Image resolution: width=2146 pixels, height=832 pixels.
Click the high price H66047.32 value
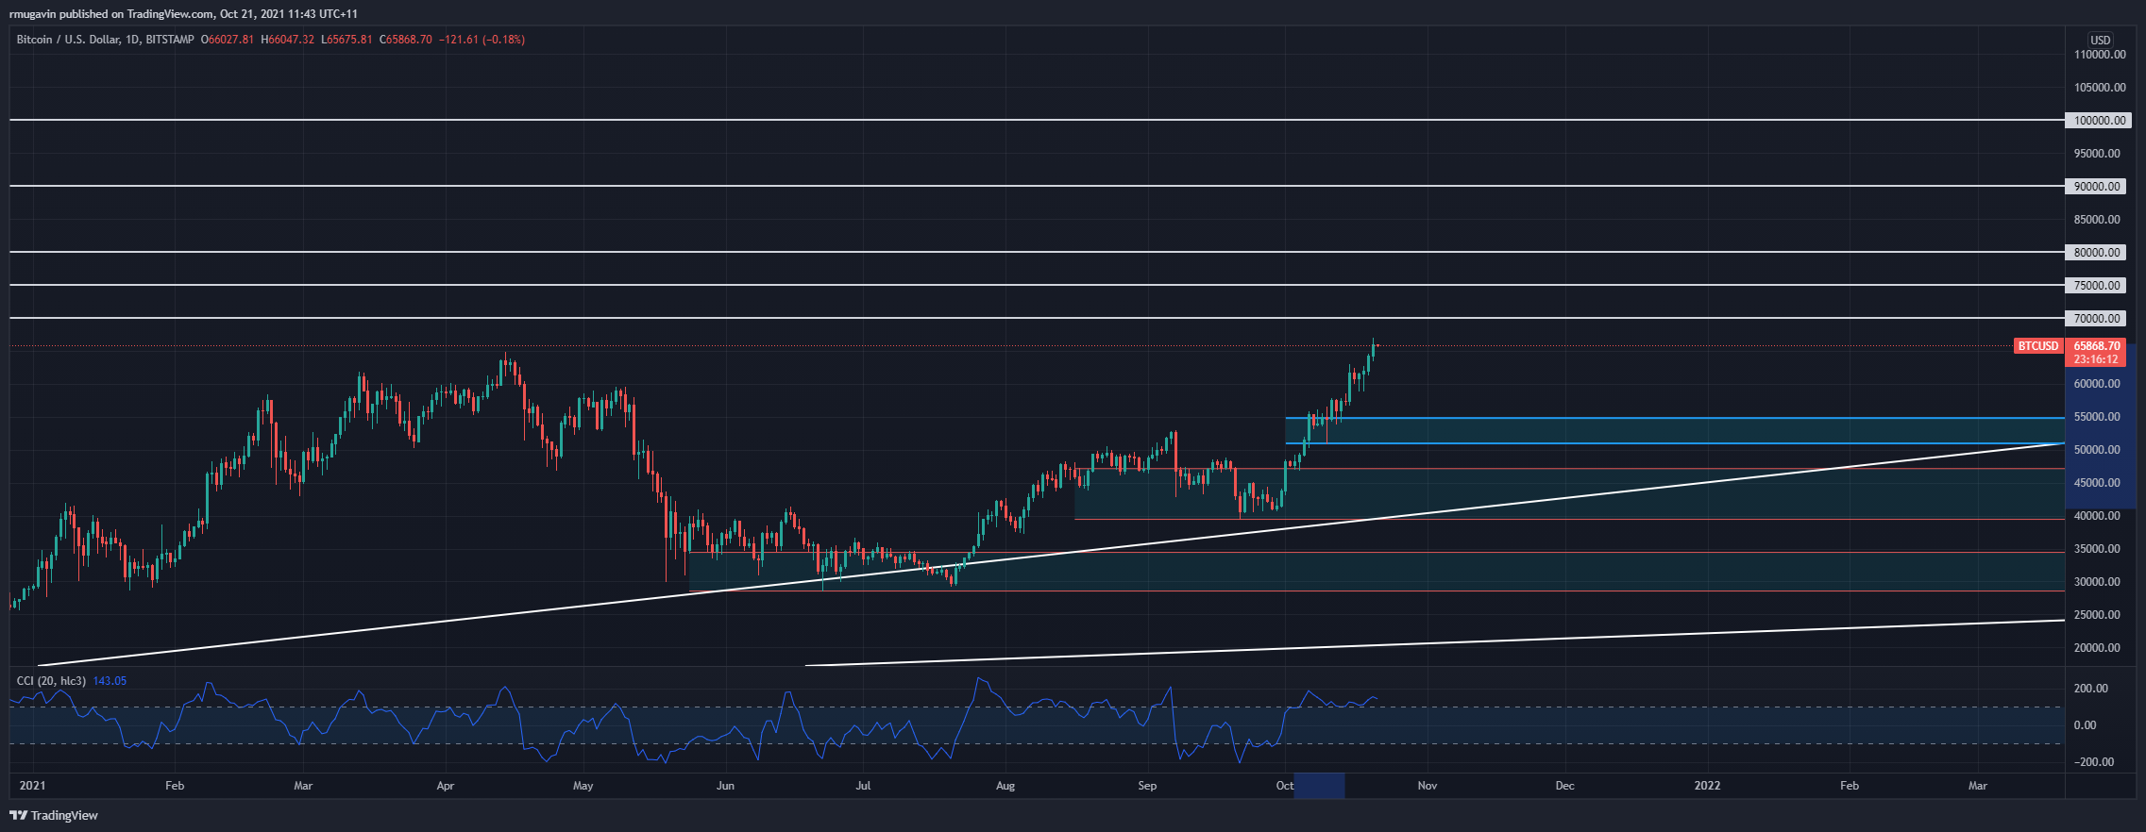[x=287, y=40]
